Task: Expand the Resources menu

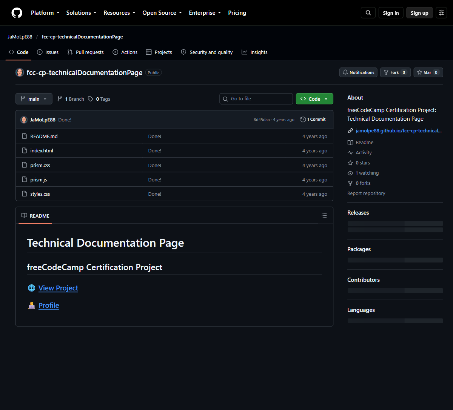Action: [119, 13]
